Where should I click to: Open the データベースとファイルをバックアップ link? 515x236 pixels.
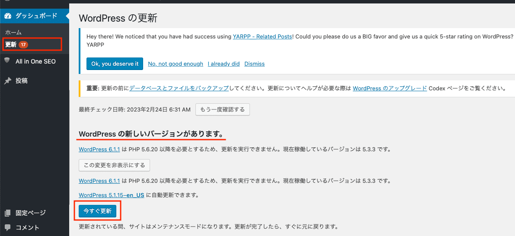(179, 88)
